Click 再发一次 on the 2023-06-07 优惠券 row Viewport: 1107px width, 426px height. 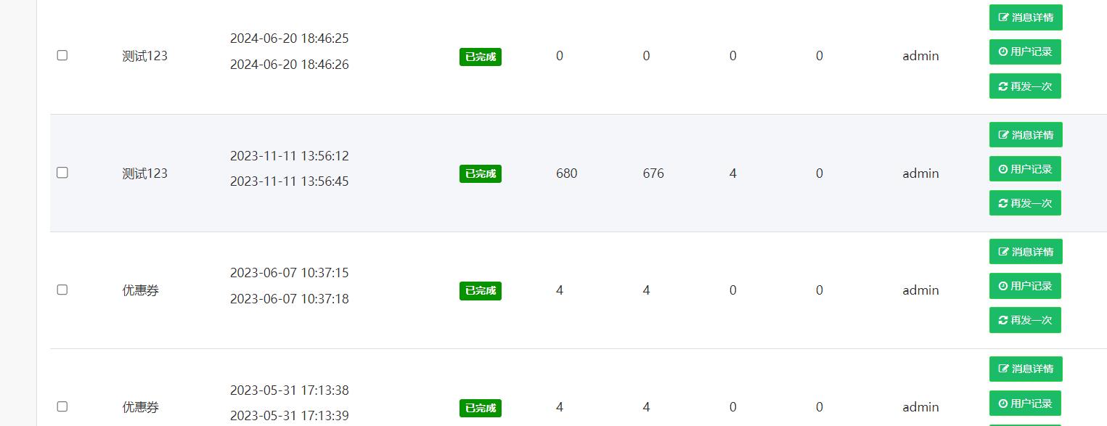click(x=1025, y=320)
